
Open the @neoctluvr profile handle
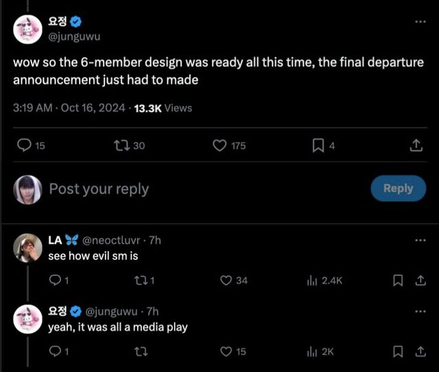coord(112,240)
